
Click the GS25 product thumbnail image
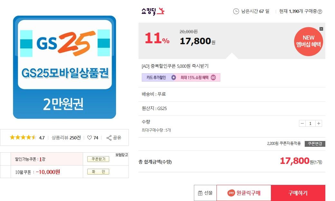click(x=64, y=67)
